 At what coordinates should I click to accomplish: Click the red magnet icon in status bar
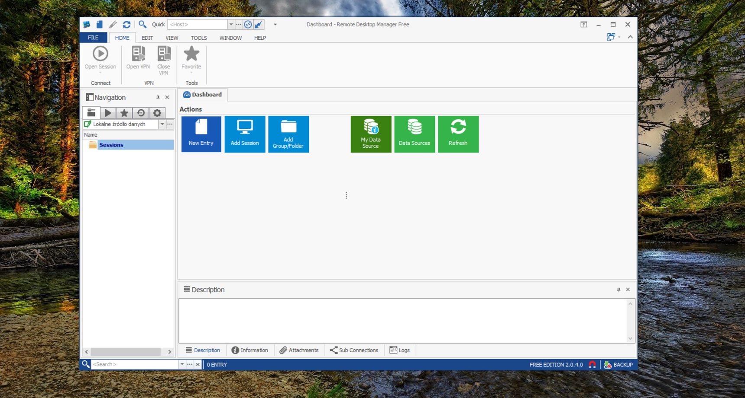tap(592, 365)
